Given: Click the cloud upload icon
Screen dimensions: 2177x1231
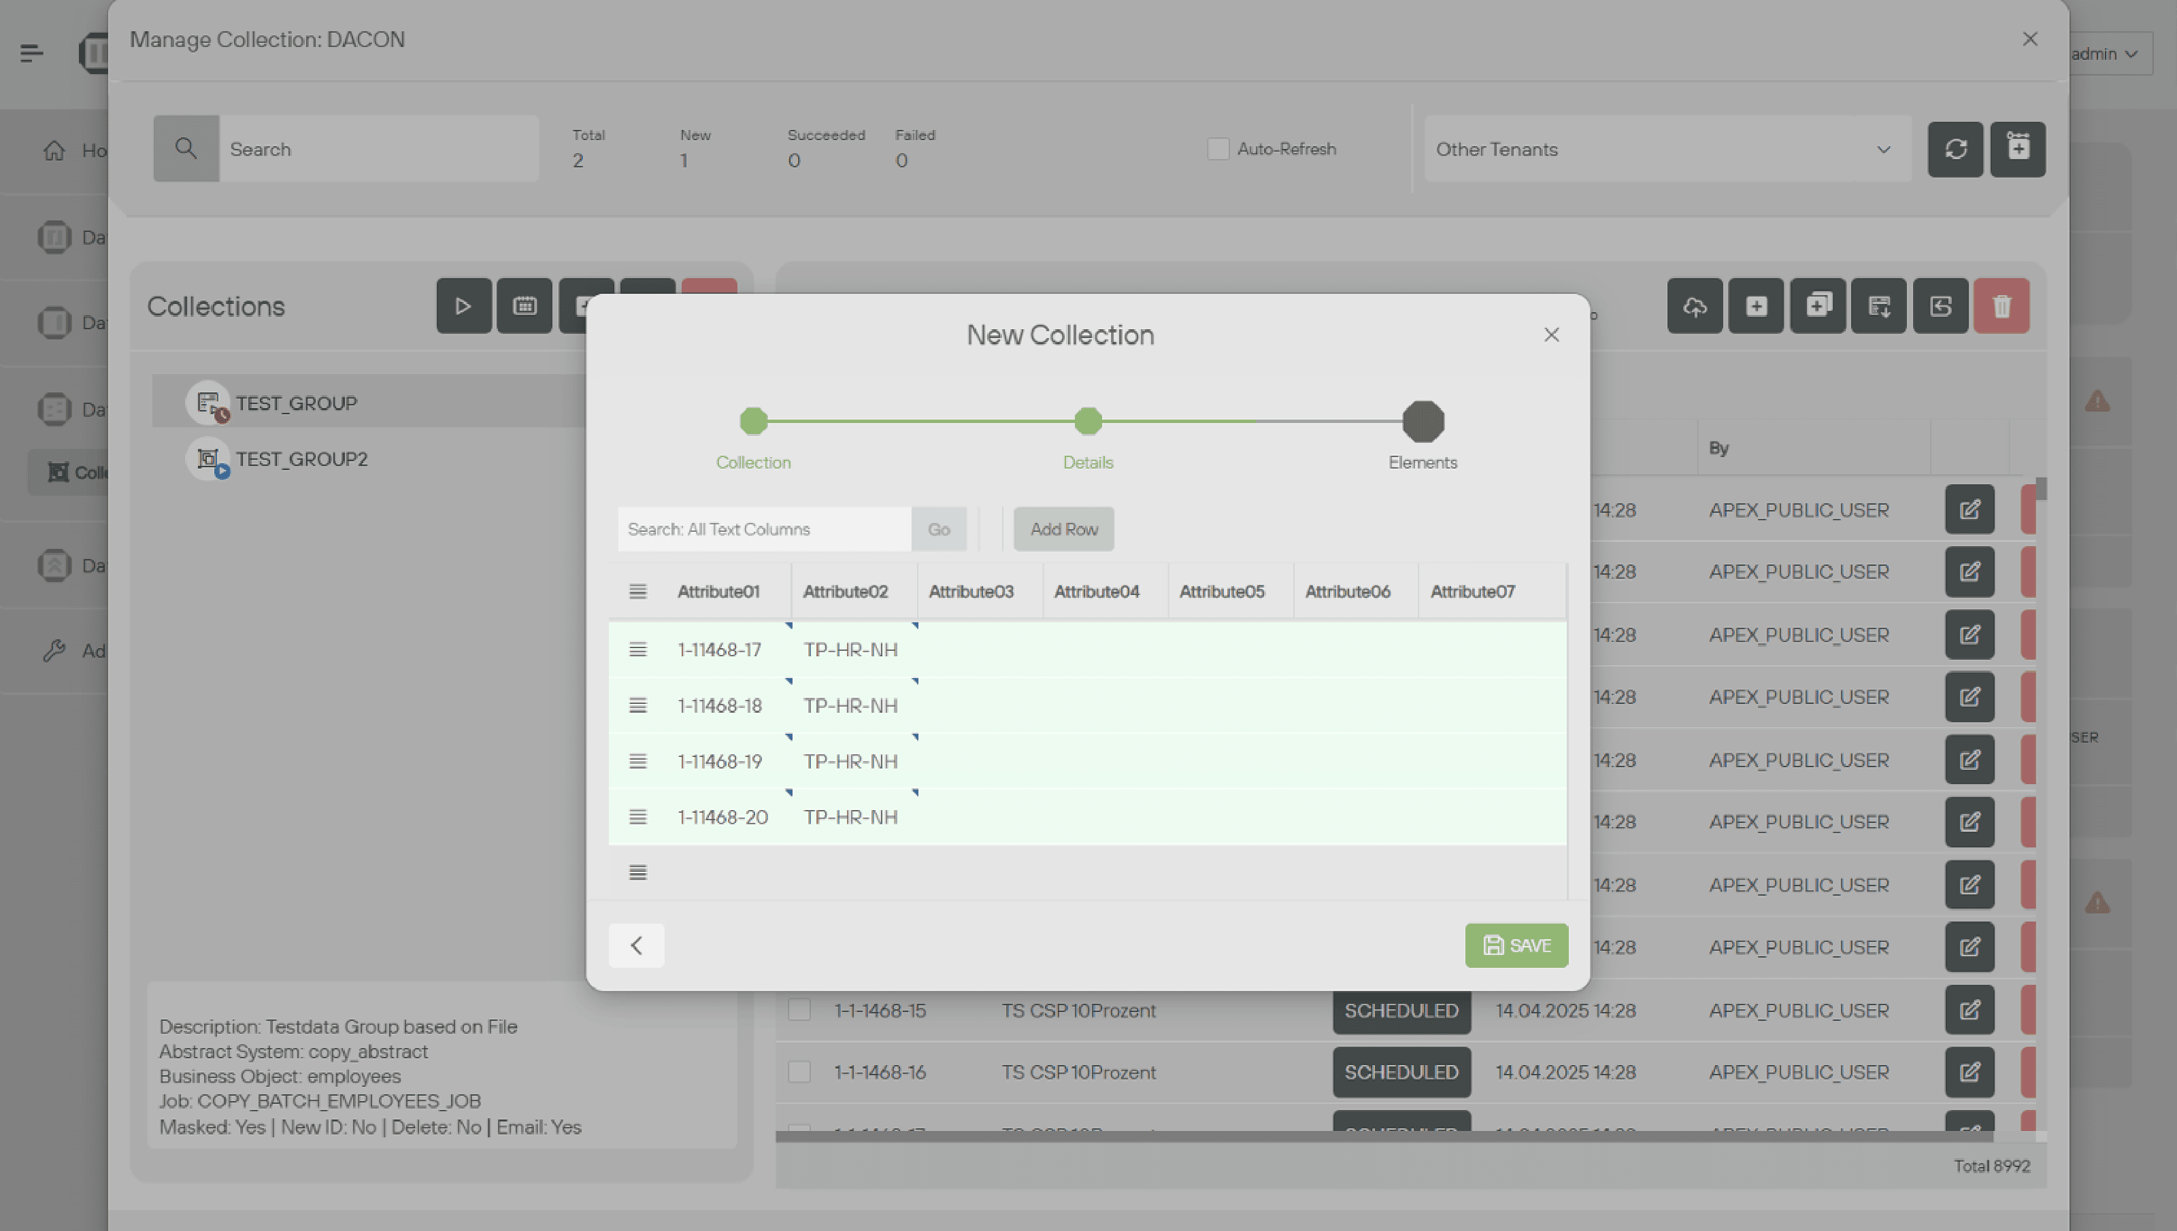Looking at the screenshot, I should (1694, 305).
